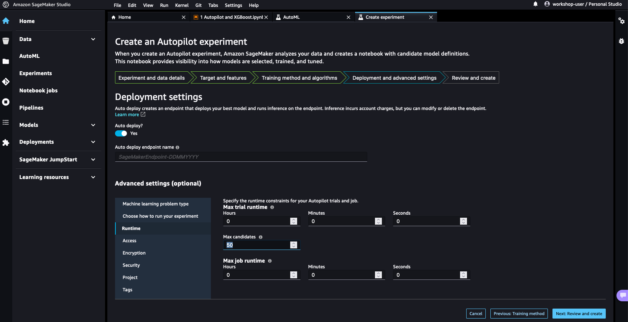Open Pipelines in the left navigation
This screenshot has height=322, width=628.
click(x=31, y=108)
